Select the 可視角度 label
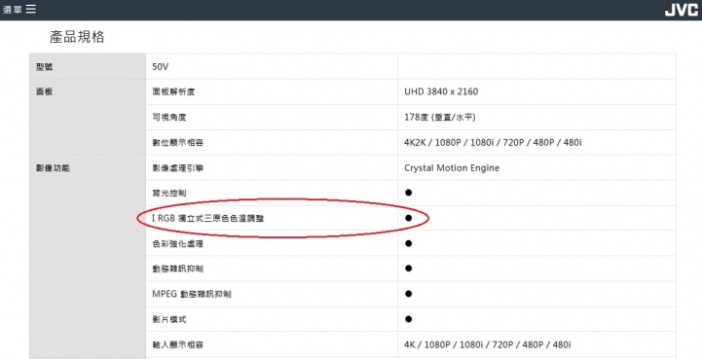 tap(169, 118)
